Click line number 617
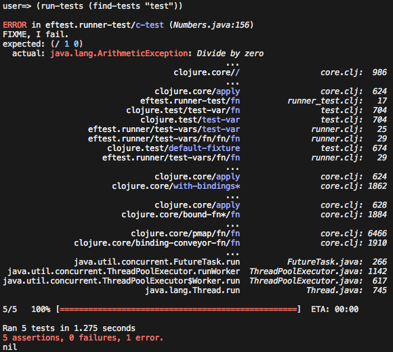 point(379,282)
